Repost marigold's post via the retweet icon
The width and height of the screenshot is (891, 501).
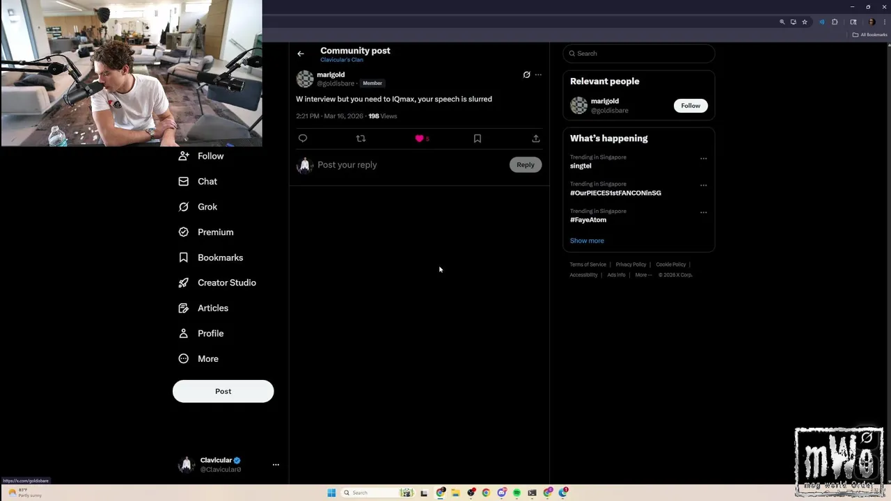click(361, 138)
